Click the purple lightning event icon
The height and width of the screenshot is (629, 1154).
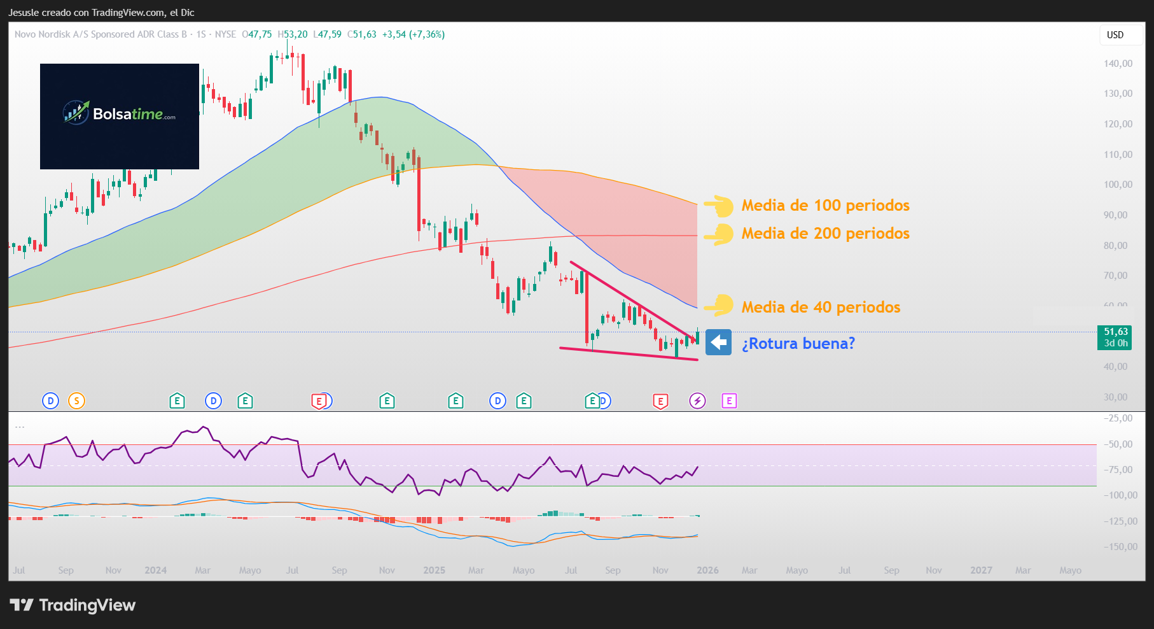(x=697, y=400)
